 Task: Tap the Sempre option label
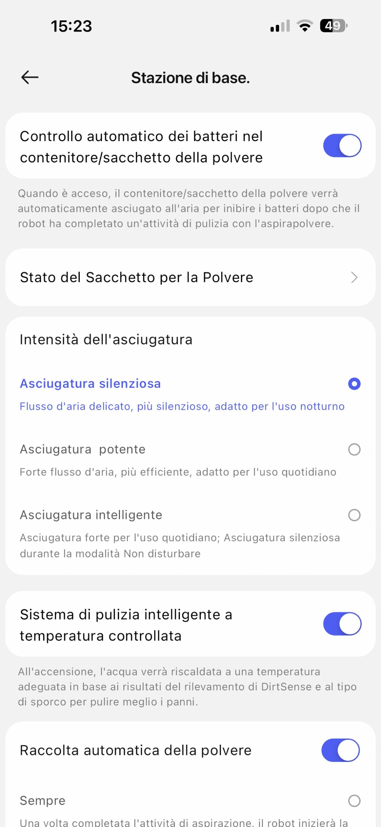[x=43, y=801]
